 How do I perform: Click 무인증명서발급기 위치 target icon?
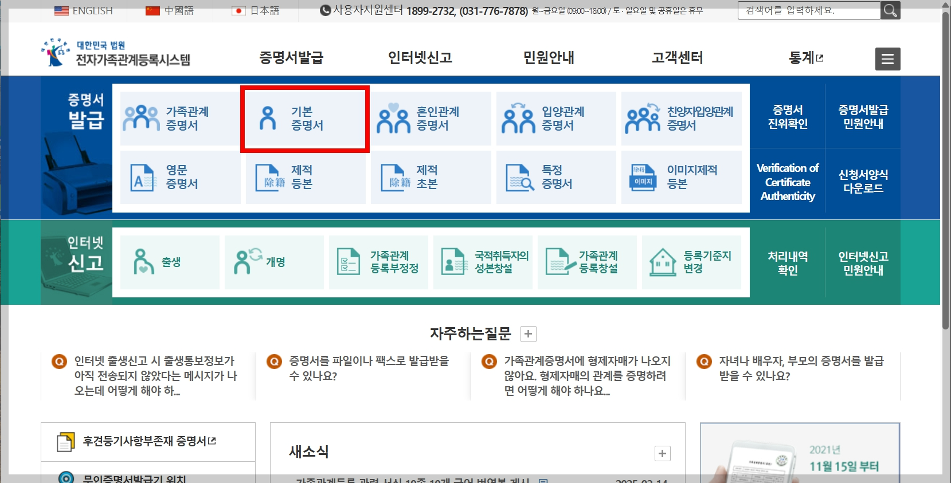coord(66,478)
